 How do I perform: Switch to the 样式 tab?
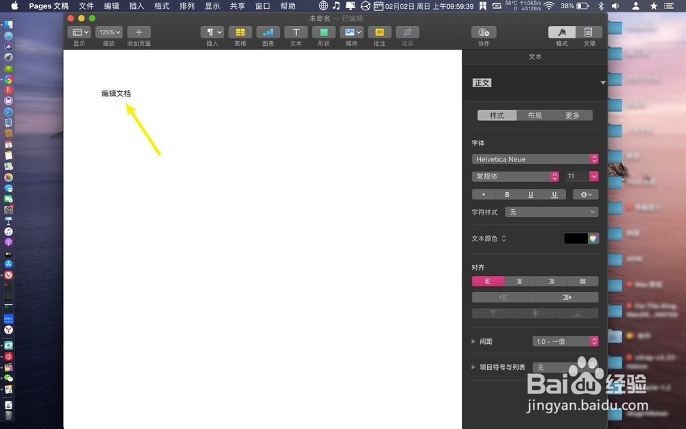[497, 115]
